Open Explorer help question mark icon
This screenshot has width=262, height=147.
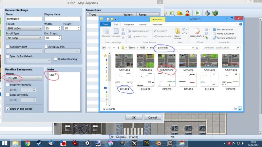pos(241,24)
